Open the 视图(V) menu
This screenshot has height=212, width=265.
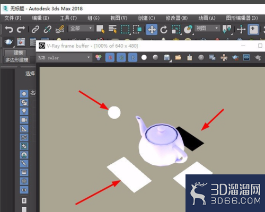click(119, 18)
